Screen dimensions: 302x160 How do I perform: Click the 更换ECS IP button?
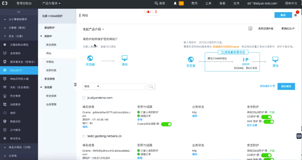[x=288, y=29]
